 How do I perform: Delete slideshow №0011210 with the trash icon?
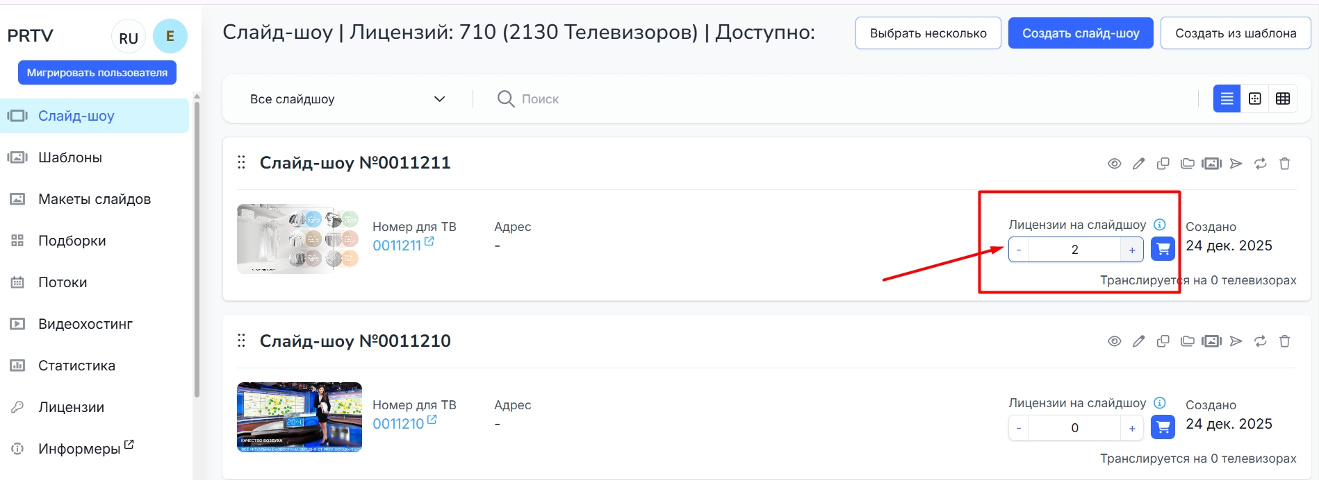[x=1284, y=341]
